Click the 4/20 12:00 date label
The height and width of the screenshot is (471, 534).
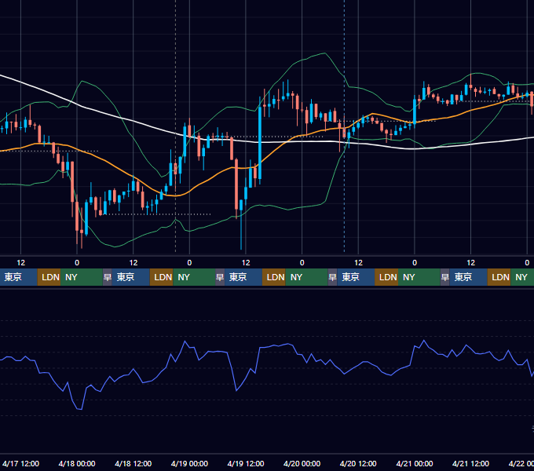[358, 463]
